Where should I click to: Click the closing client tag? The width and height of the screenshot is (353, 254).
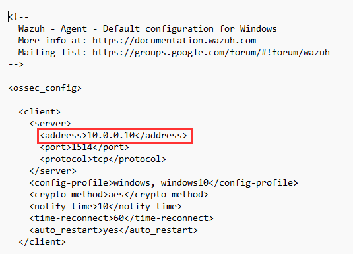coord(42,242)
